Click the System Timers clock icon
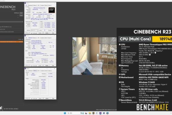Image resolution: width=172 pixels, height=115 pixels. (x=120, y=89)
